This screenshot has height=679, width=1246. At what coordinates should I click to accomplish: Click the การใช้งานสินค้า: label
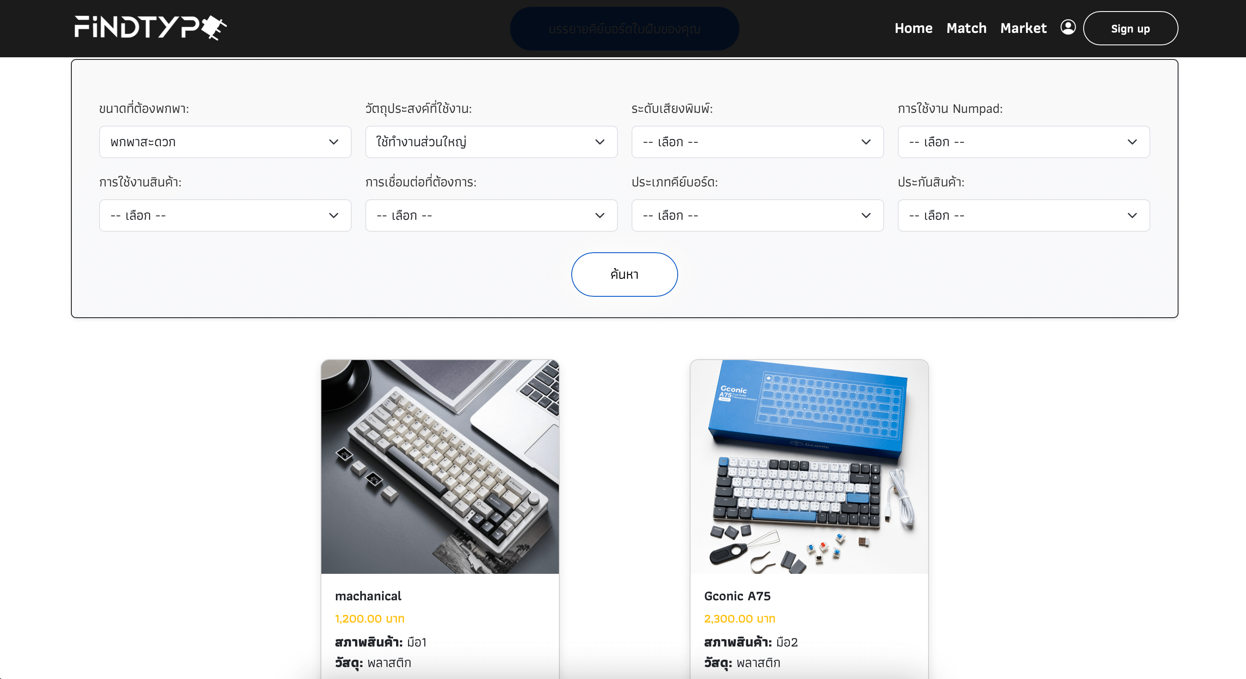pos(140,182)
